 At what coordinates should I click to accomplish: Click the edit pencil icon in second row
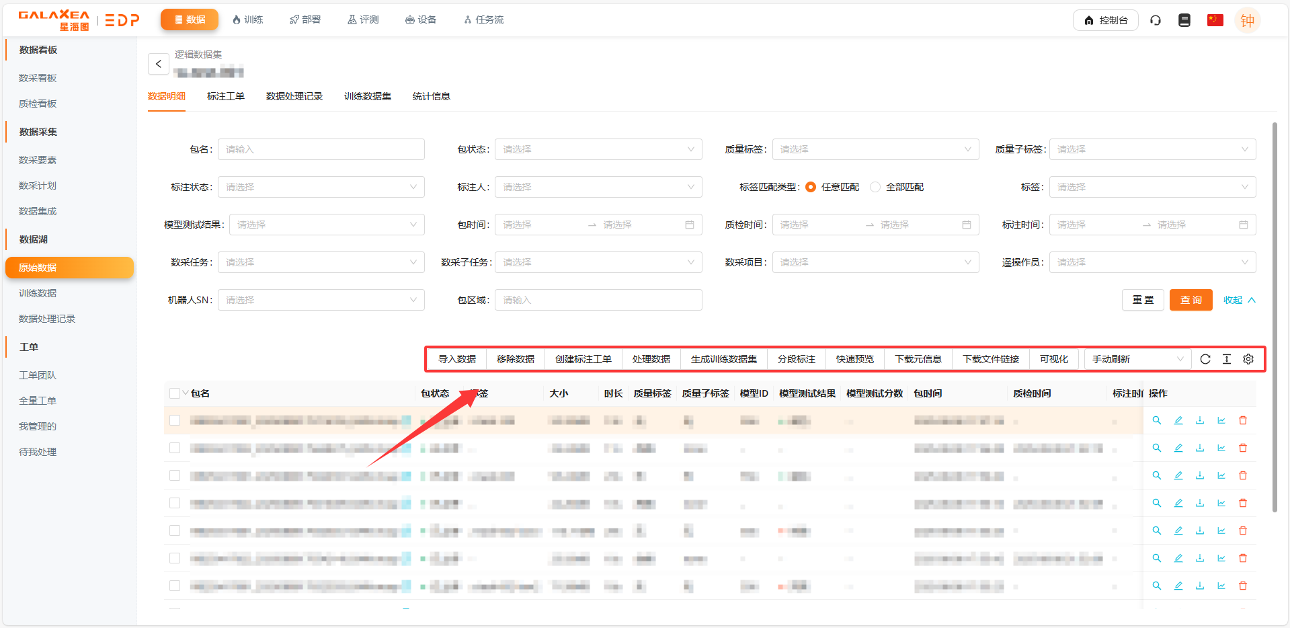coord(1178,448)
